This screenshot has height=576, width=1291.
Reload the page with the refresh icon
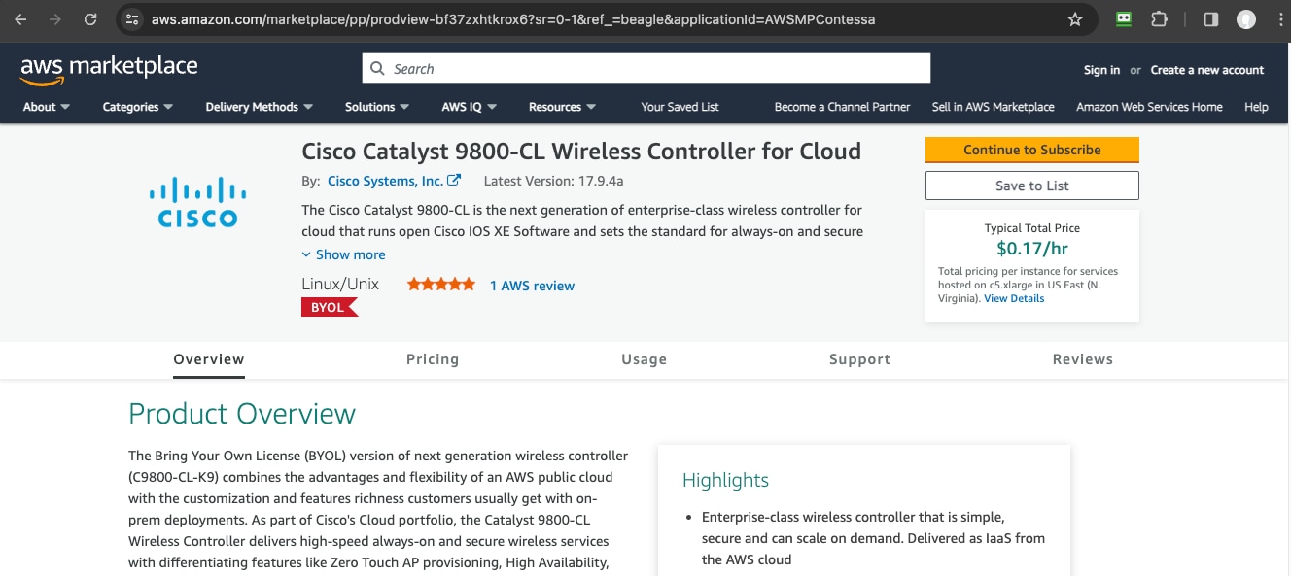coord(90,19)
